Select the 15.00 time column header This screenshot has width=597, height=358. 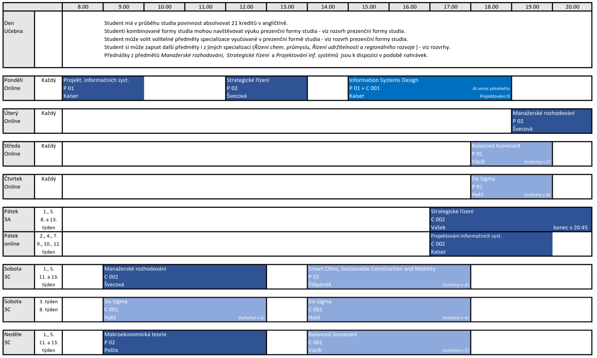tap(369, 7)
